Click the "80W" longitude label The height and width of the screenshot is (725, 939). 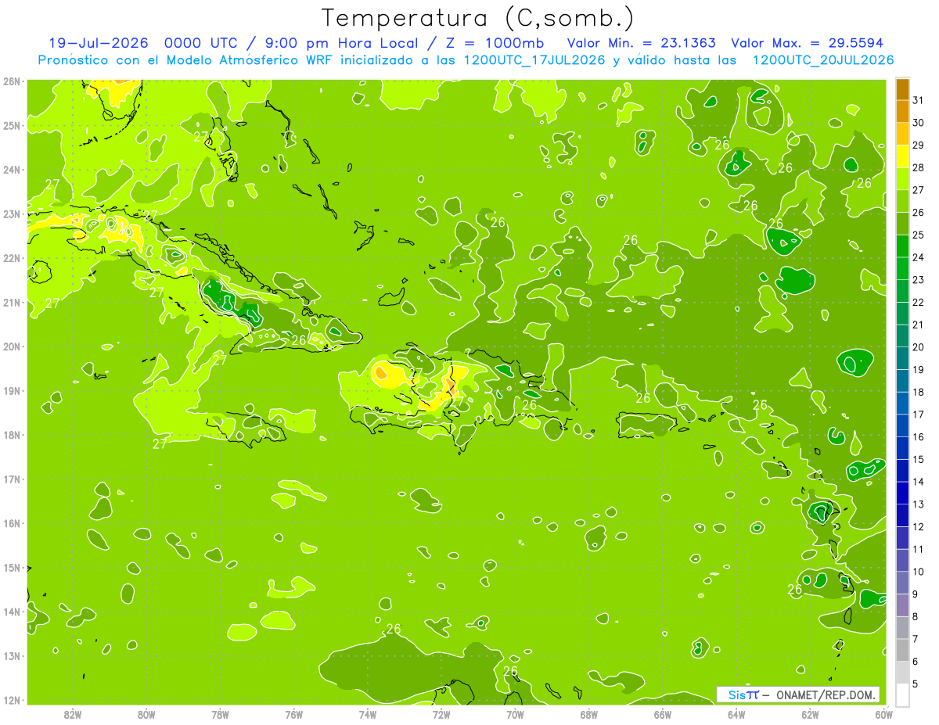coord(146,714)
